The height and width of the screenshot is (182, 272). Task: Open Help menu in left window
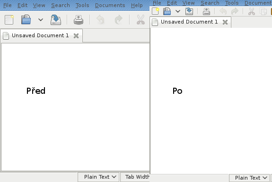137,5
